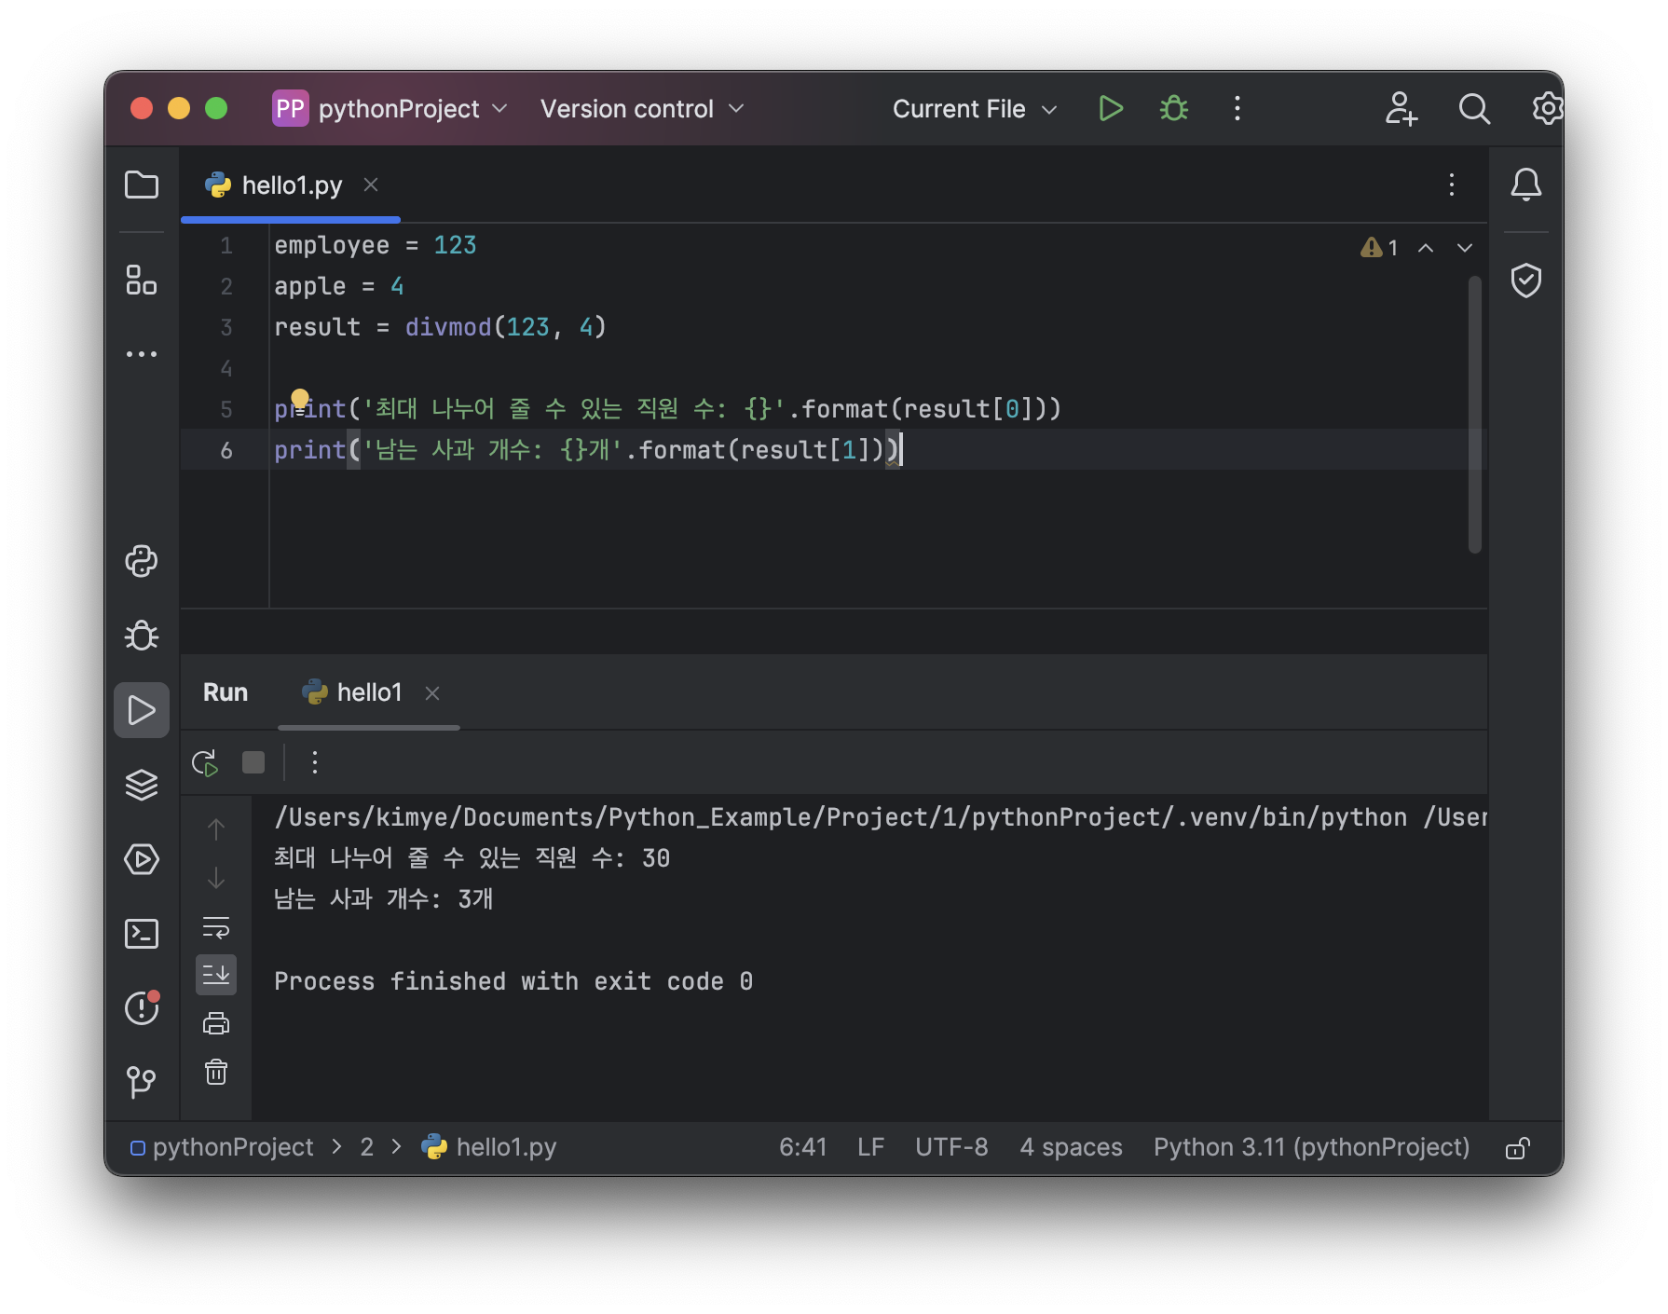Run the current file with green play button
Image resolution: width=1668 pixels, height=1314 pixels.
point(1110,109)
